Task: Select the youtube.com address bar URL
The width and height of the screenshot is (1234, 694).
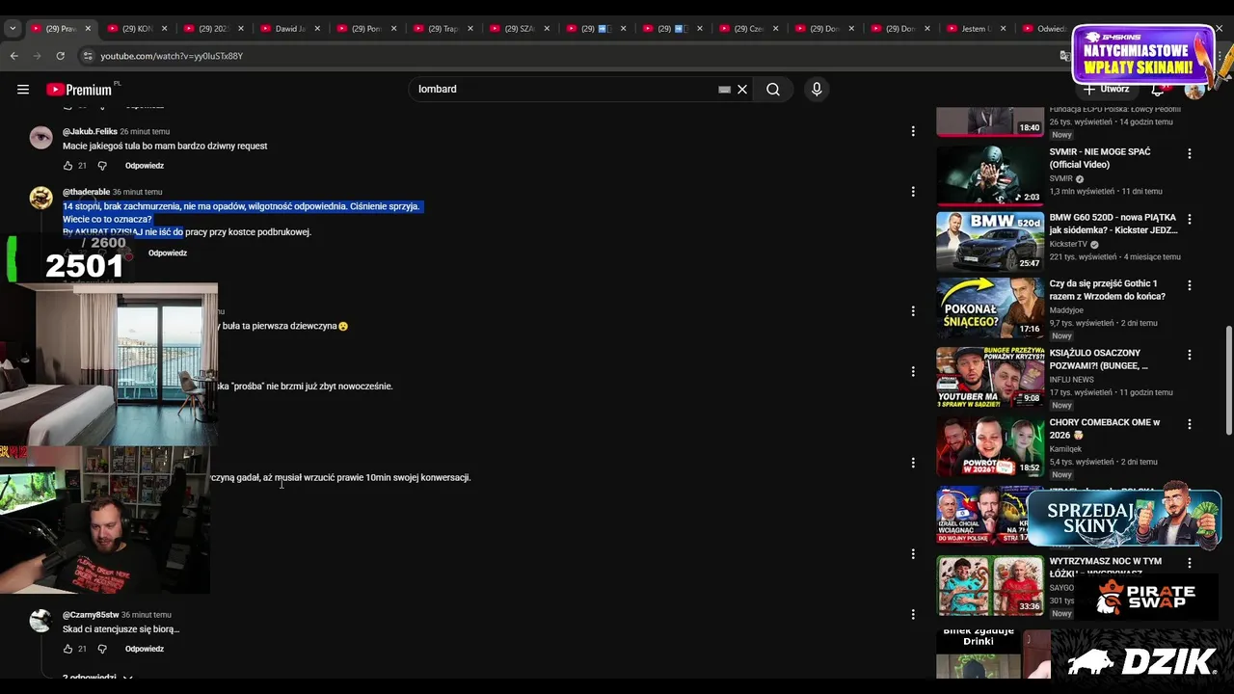Action: (x=172, y=56)
